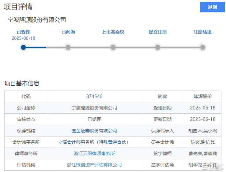The width and height of the screenshot is (226, 172).
Task: Click the 律师事务所 label cell
Action: pyautogui.click(x=26, y=153)
